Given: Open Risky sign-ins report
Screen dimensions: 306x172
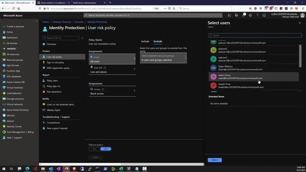Looking at the screenshot, I should point(54,86).
